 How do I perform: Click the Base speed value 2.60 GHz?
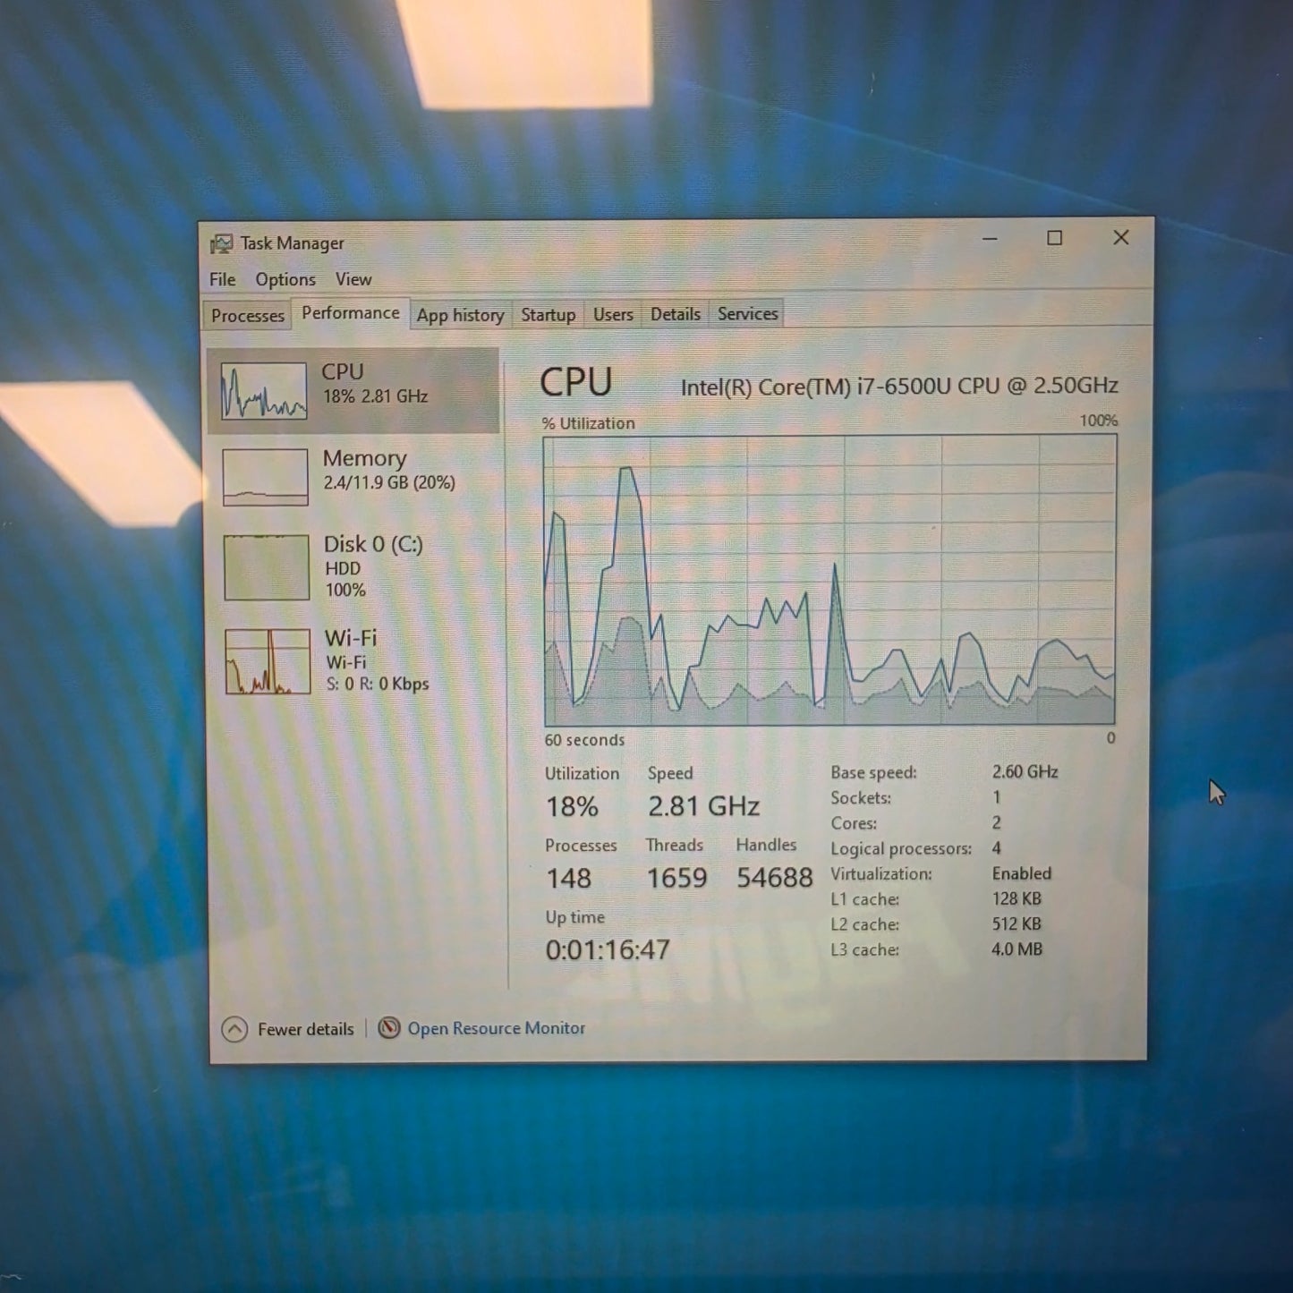(1025, 771)
